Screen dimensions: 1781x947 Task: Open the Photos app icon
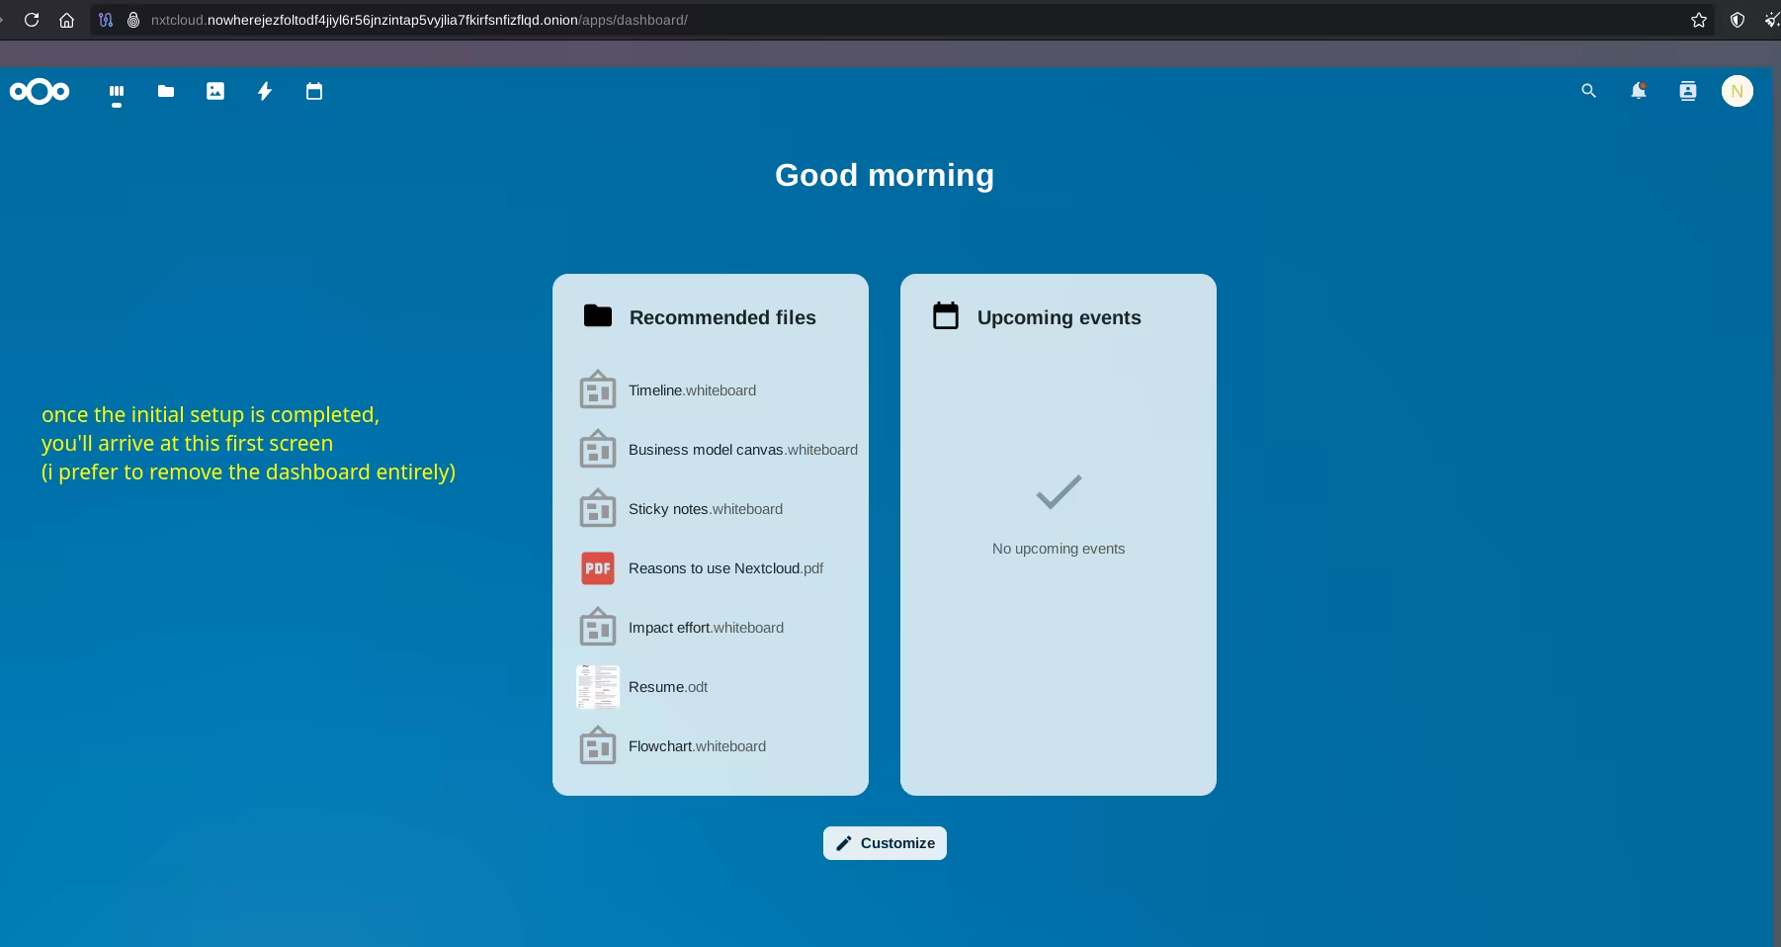(215, 91)
